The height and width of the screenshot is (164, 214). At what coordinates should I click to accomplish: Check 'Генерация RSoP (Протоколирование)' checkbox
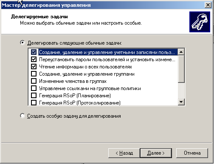[x=34, y=102]
